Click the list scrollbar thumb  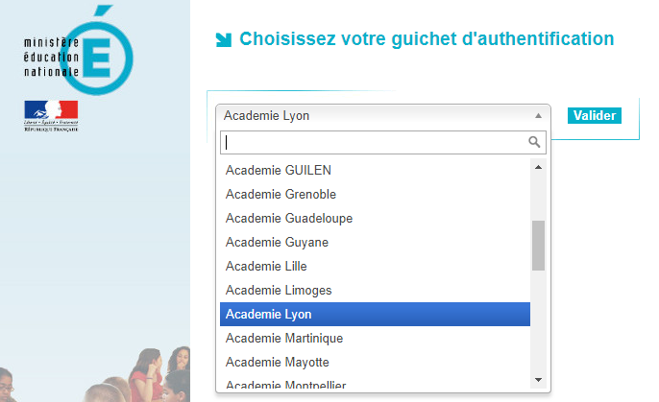[538, 246]
